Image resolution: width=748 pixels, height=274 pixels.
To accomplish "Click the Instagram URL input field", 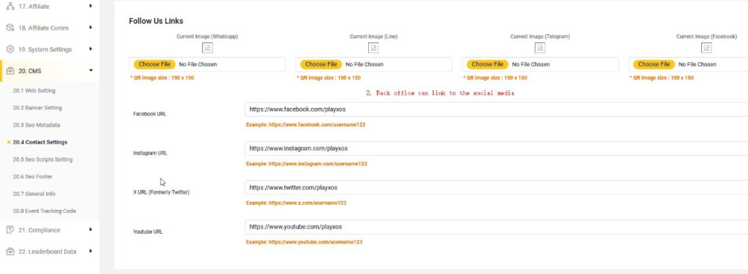I will pos(496,149).
